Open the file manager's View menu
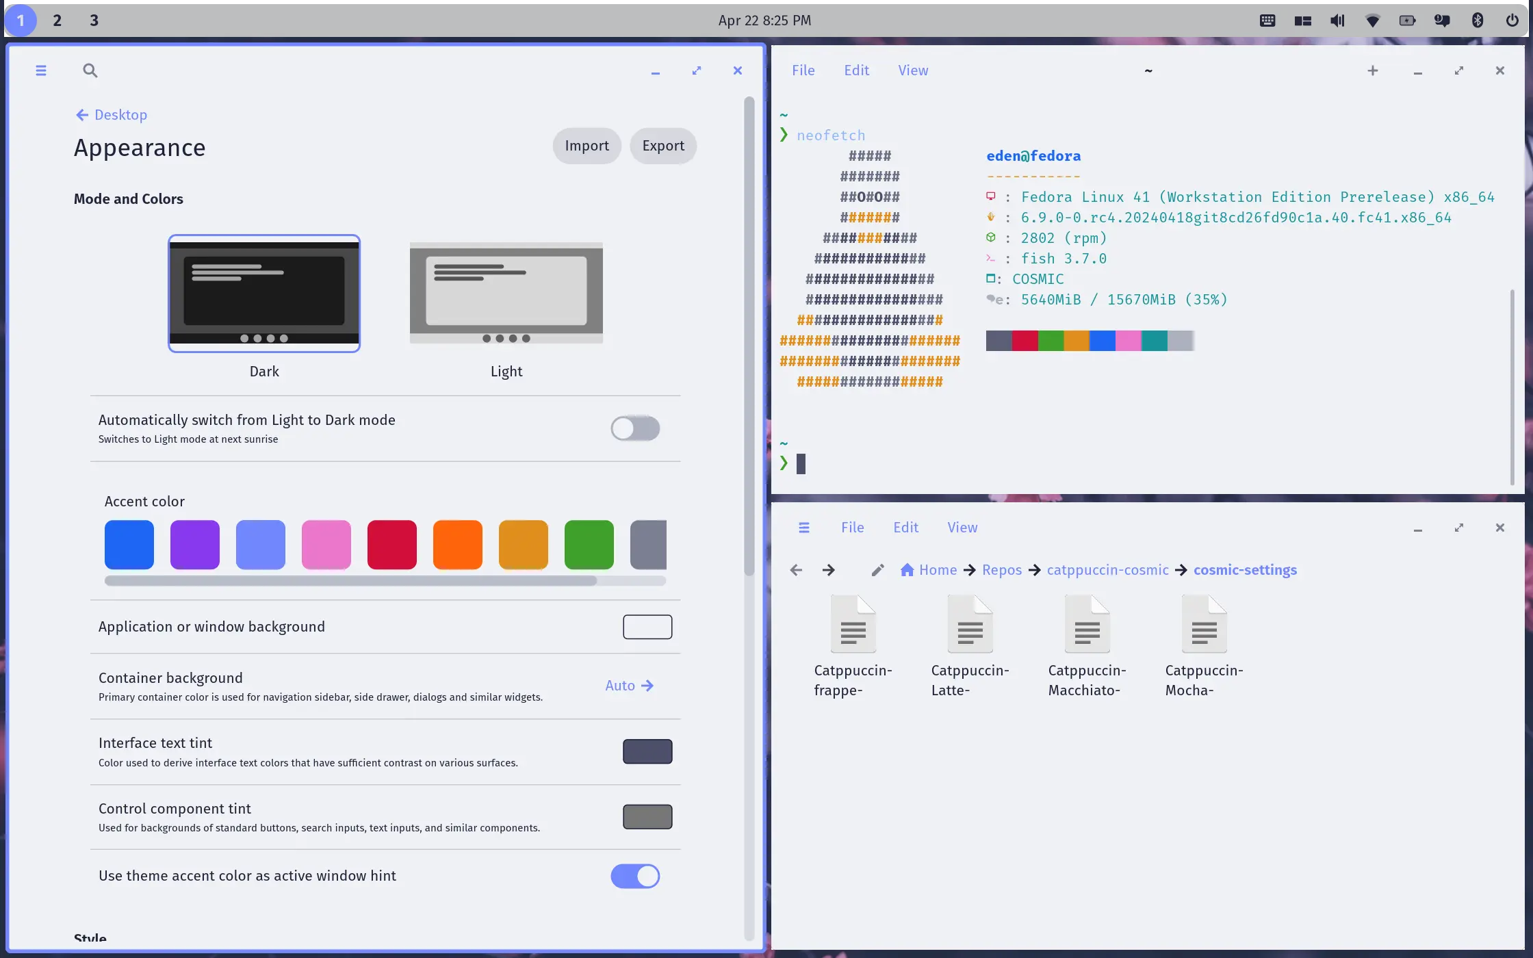This screenshot has height=958, width=1533. click(x=962, y=528)
